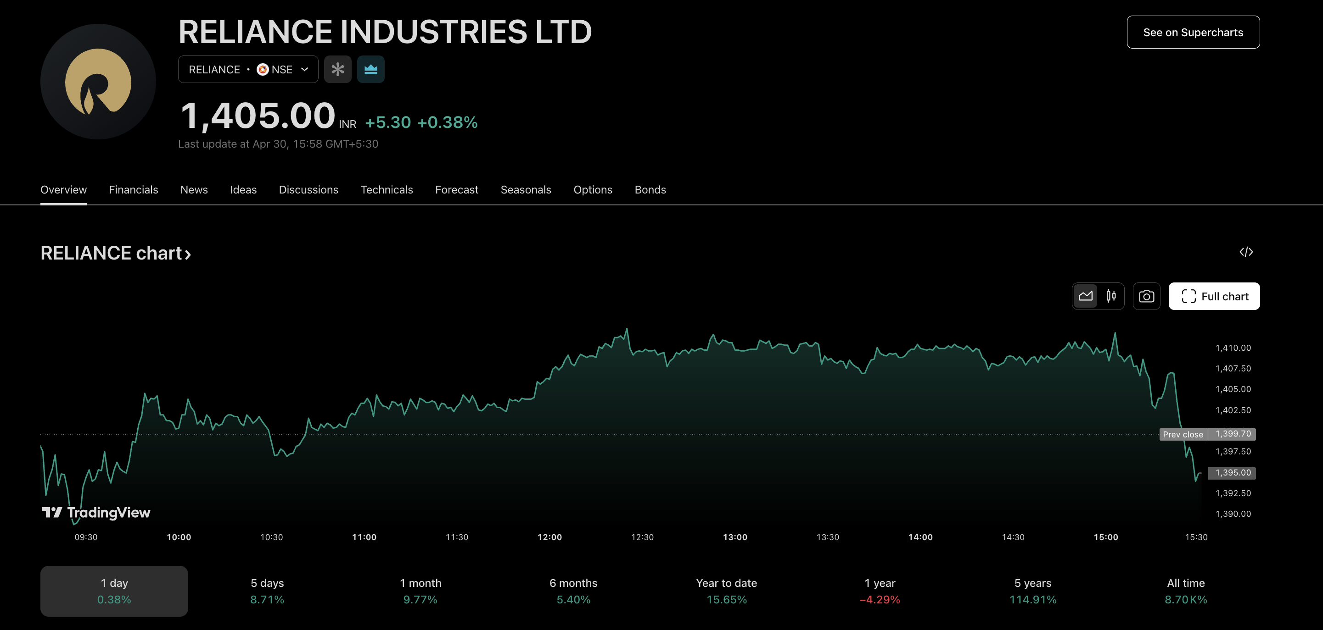The height and width of the screenshot is (630, 1323).
Task: Switch to candlestick chart type
Action: coord(1111,296)
